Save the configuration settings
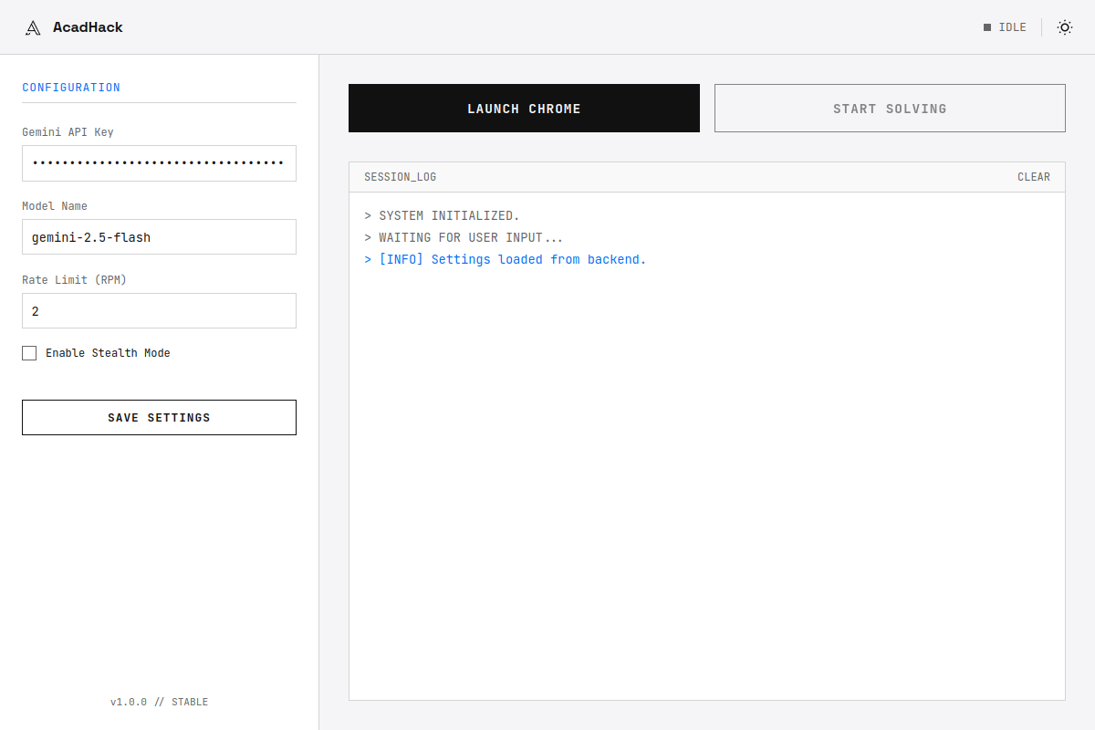Viewport: 1095px width, 730px height. (x=159, y=417)
